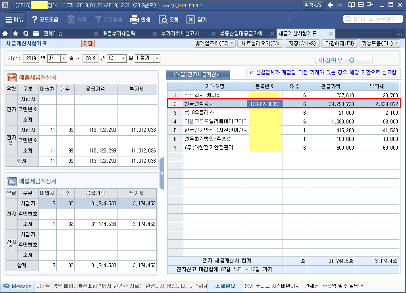
Task: Select the 한국전력공사 row
Action: click(x=283, y=104)
